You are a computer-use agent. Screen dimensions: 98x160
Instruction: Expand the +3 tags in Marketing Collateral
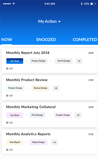[x=78, y=115]
